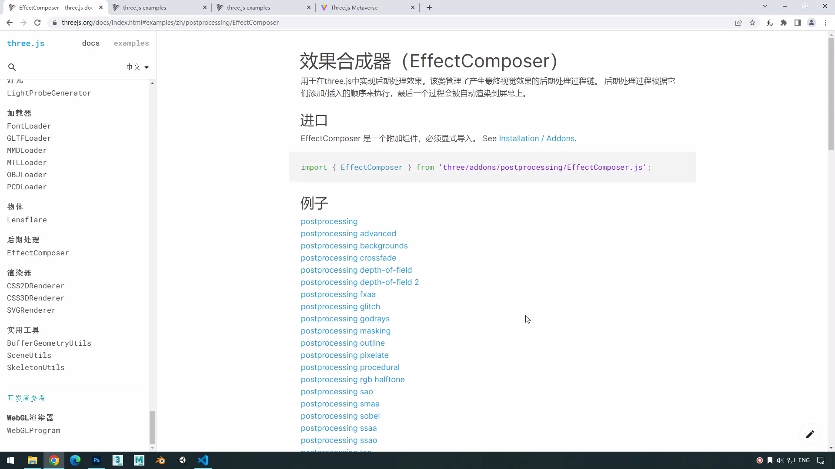Open the Installation / Addons link
Viewport: 835px width, 469px height.
coord(537,139)
